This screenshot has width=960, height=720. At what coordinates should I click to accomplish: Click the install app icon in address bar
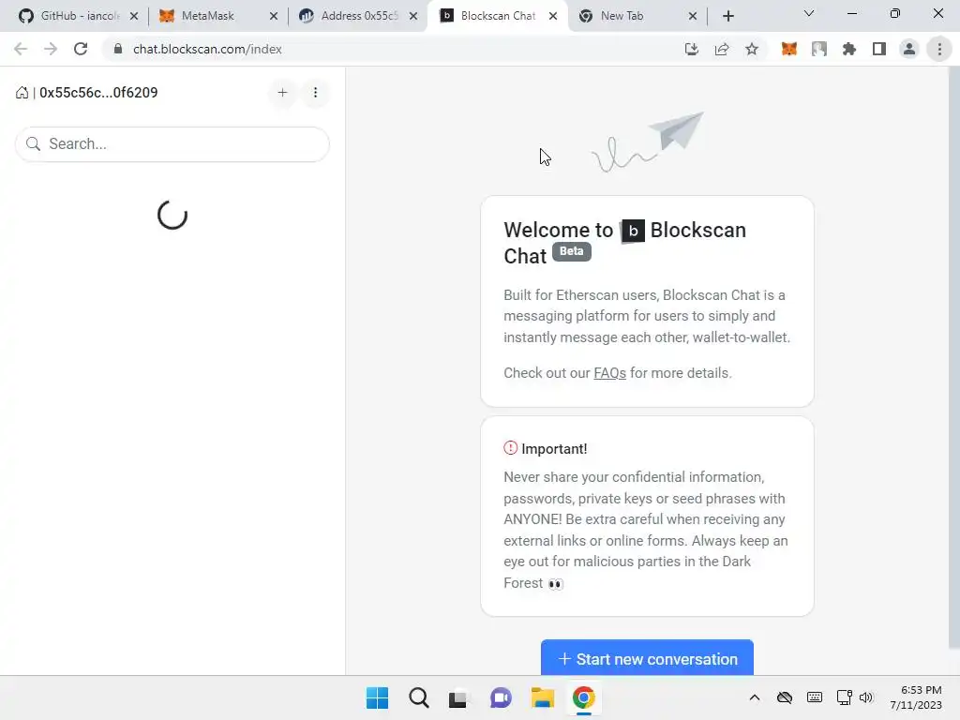692,49
